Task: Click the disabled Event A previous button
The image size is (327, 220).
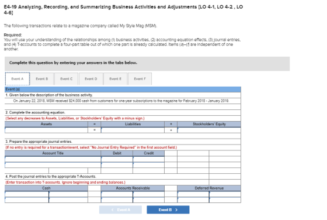Action: pos(120,210)
